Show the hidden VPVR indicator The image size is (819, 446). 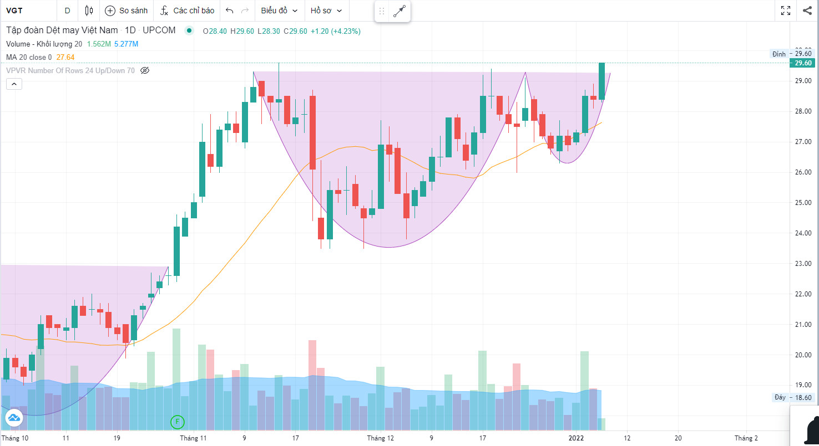click(145, 70)
